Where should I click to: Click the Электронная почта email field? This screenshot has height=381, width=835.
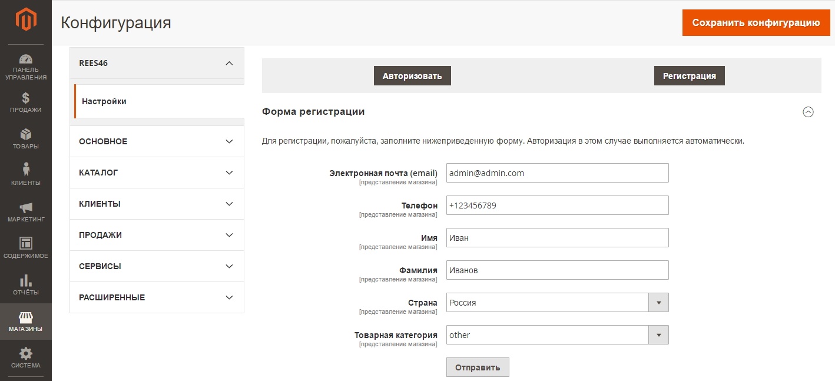pyautogui.click(x=557, y=173)
